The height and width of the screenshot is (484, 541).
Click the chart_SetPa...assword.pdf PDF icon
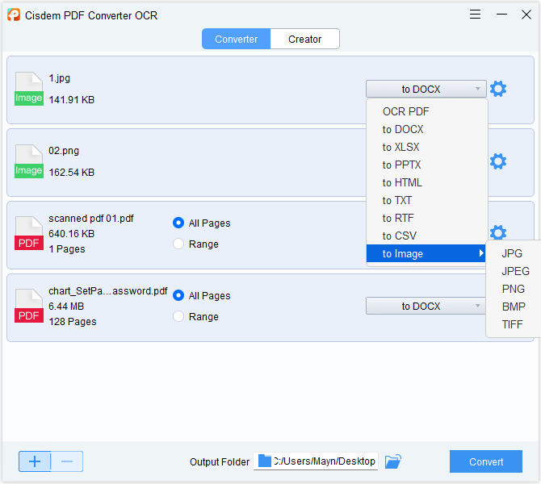pos(29,306)
